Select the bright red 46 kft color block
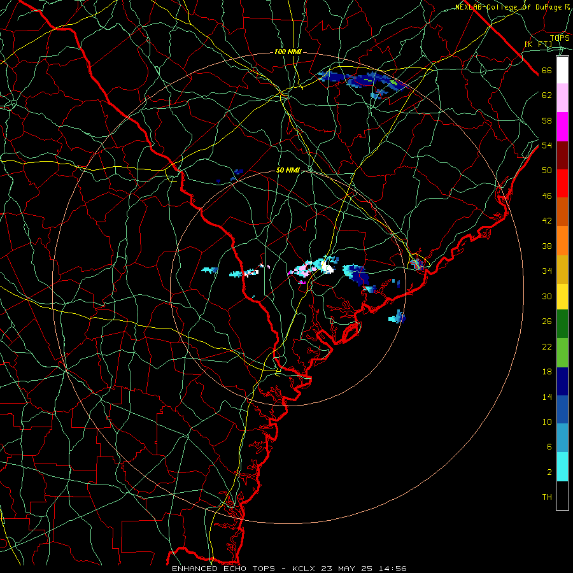Viewport: 573px width, 573px height. coord(562,183)
